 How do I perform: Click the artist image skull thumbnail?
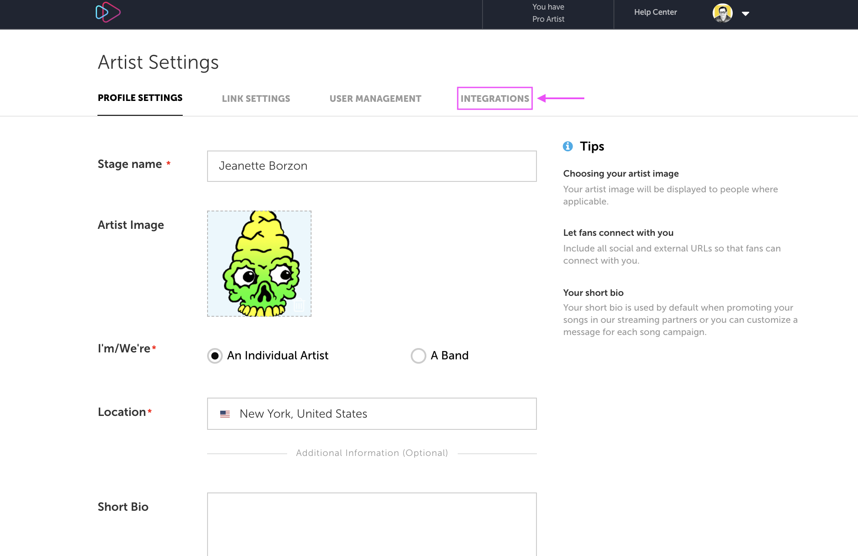[259, 264]
